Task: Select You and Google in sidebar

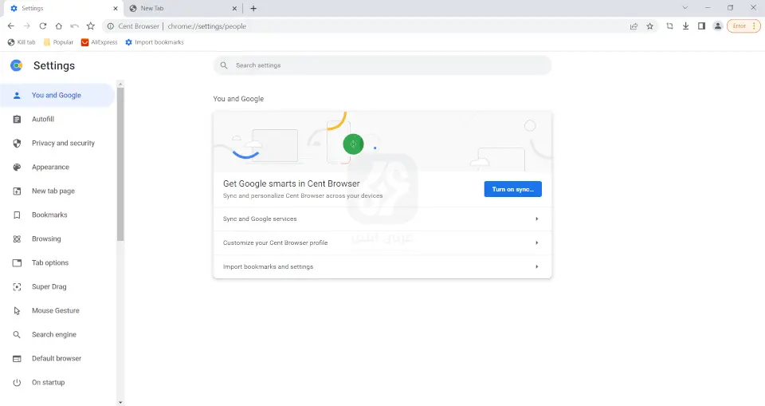Action: point(57,95)
